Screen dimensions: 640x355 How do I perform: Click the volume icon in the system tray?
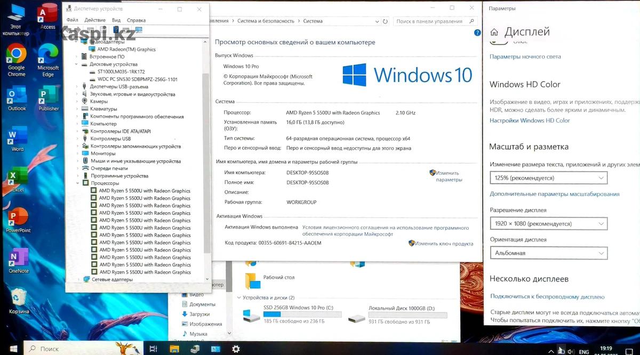570,351
